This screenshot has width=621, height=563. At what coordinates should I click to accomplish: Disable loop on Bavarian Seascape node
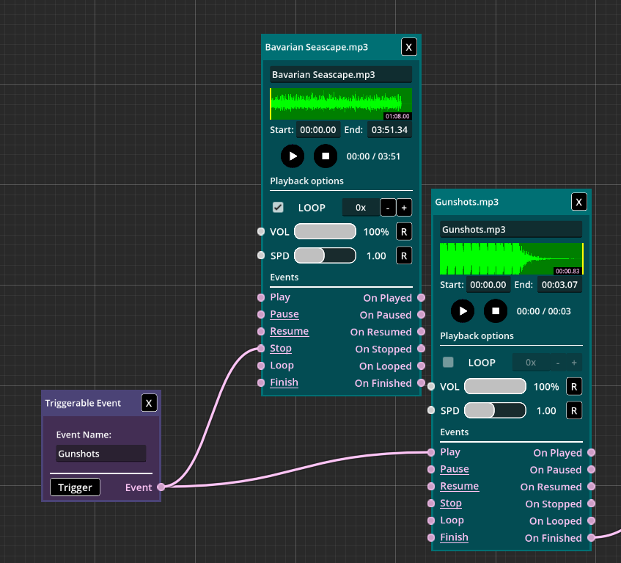tap(279, 208)
